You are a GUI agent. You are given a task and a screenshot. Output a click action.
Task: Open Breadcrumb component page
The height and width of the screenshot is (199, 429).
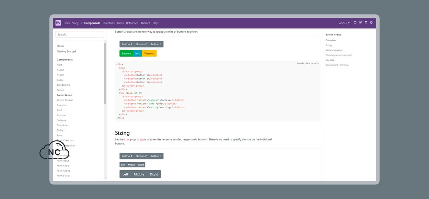click(63, 85)
